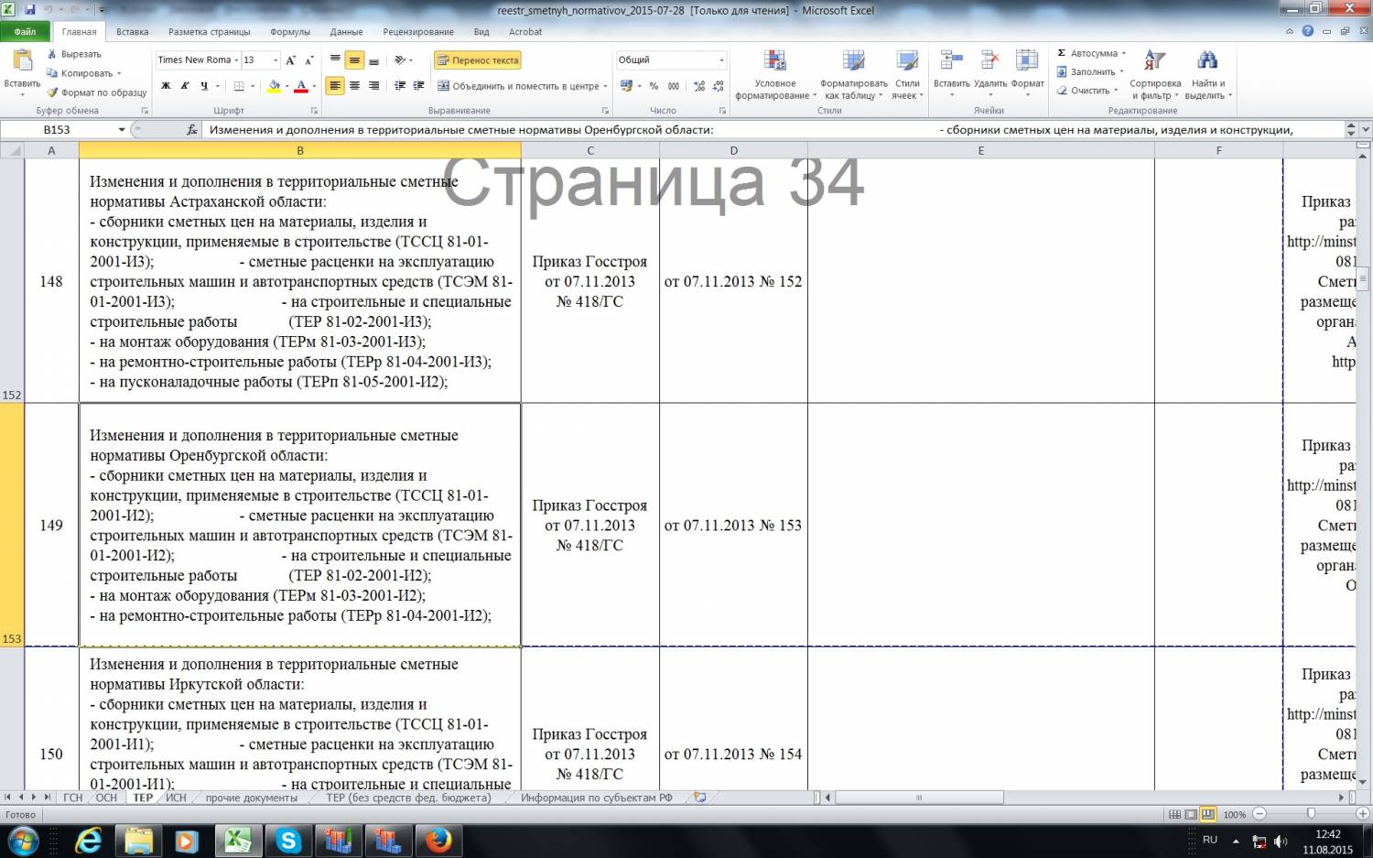Expand the Общий number format dropdown
The image size is (1373, 858).
pos(721,60)
